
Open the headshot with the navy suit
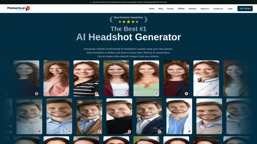click(x=149, y=116)
